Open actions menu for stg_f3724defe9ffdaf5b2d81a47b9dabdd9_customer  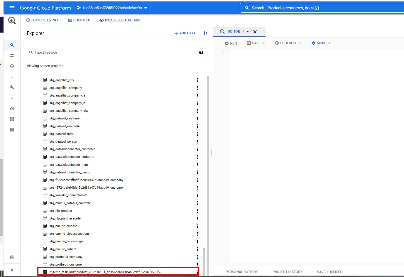click(197, 188)
